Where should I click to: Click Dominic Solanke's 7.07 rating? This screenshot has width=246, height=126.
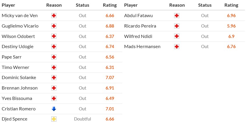pos(110,78)
